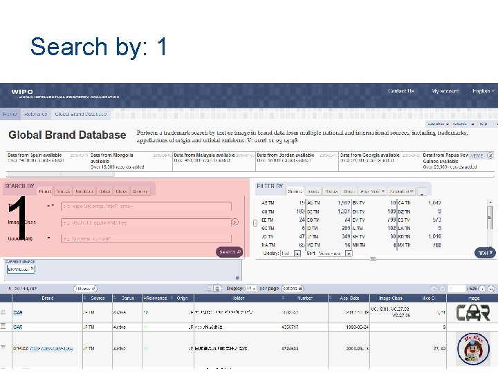498x373 pixels.
Task: Select the Brand search tab
Action: (x=45, y=191)
